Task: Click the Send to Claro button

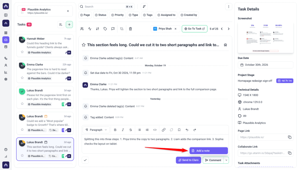Action: tap(188, 160)
